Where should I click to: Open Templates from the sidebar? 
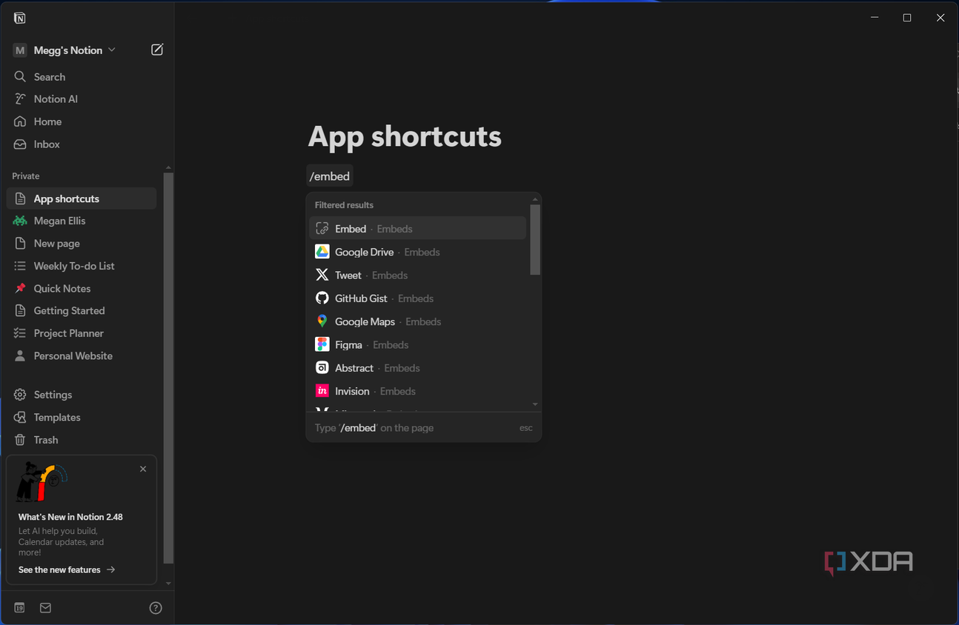(82, 418)
